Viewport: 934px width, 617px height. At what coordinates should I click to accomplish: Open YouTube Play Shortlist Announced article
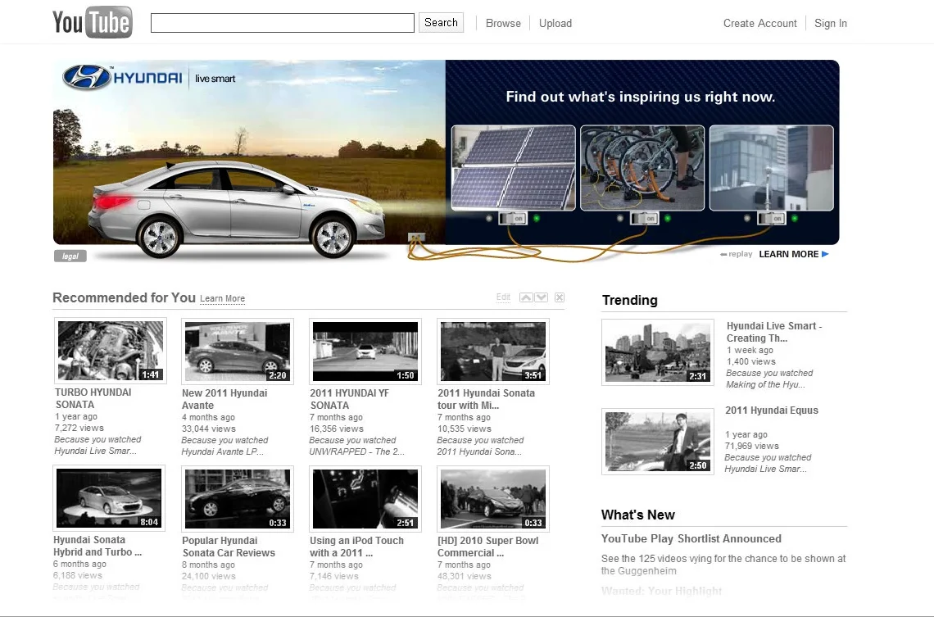click(691, 538)
